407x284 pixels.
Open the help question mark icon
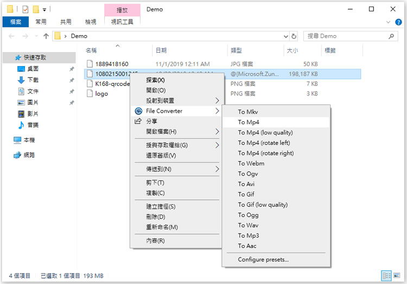[398, 22]
